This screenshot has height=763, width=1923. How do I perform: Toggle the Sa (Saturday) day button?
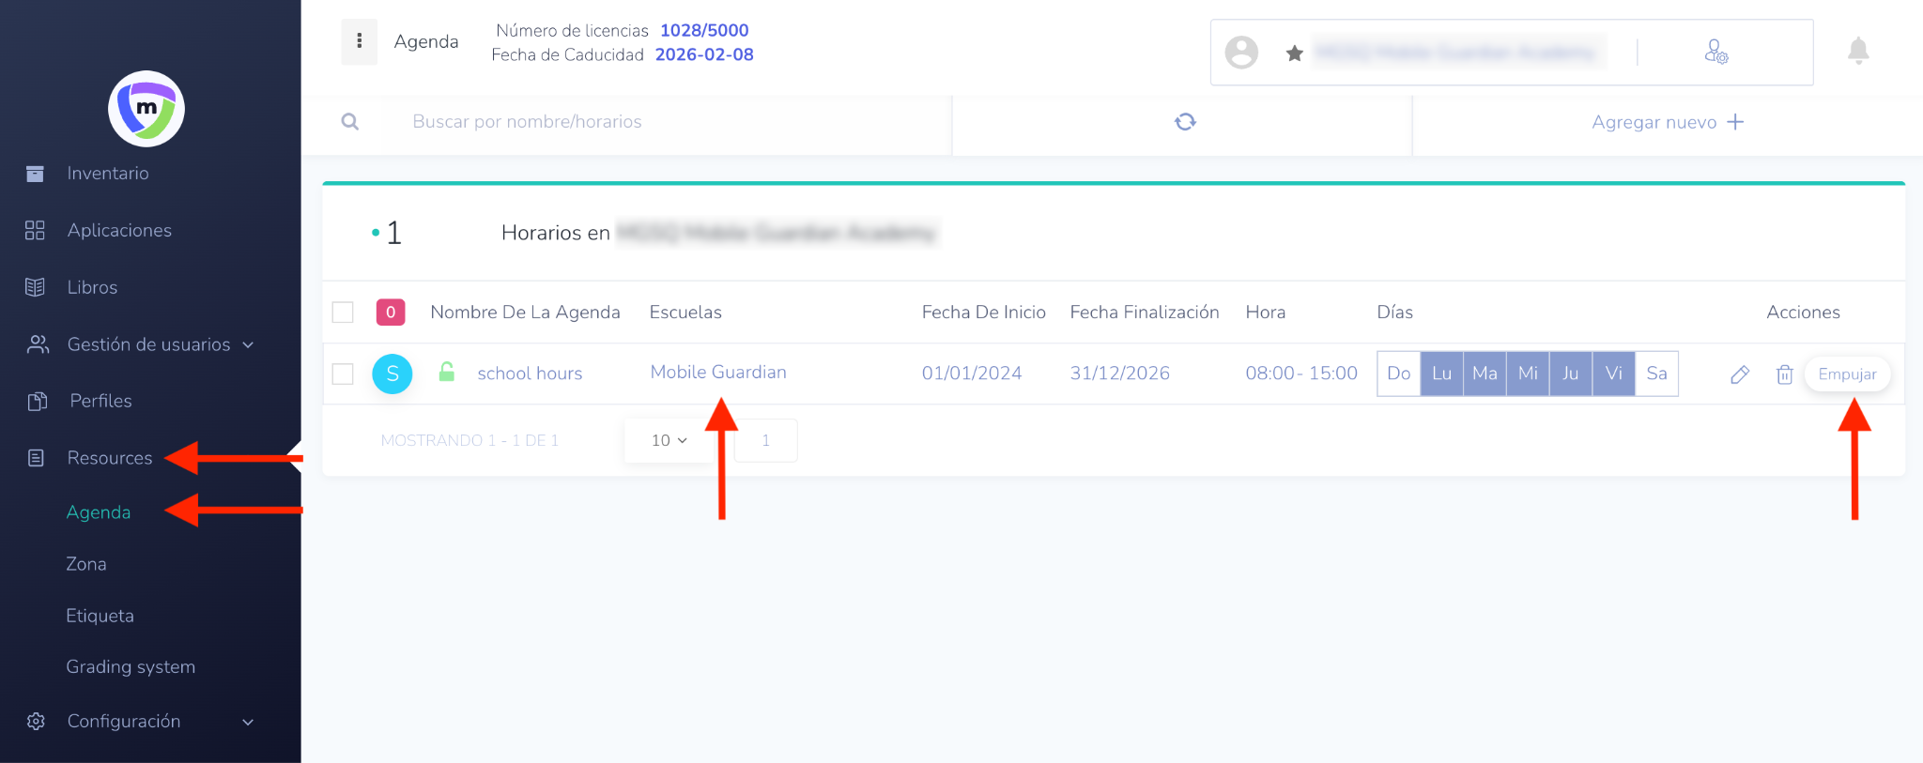pyautogui.click(x=1656, y=374)
